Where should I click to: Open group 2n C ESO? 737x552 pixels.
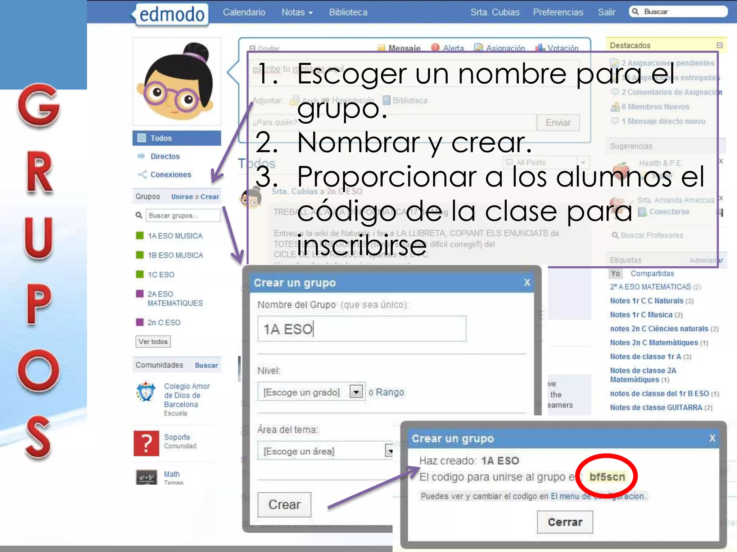[164, 322]
